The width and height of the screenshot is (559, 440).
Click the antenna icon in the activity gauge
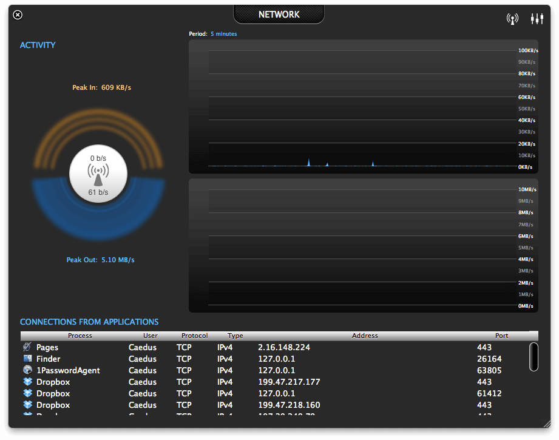98,175
